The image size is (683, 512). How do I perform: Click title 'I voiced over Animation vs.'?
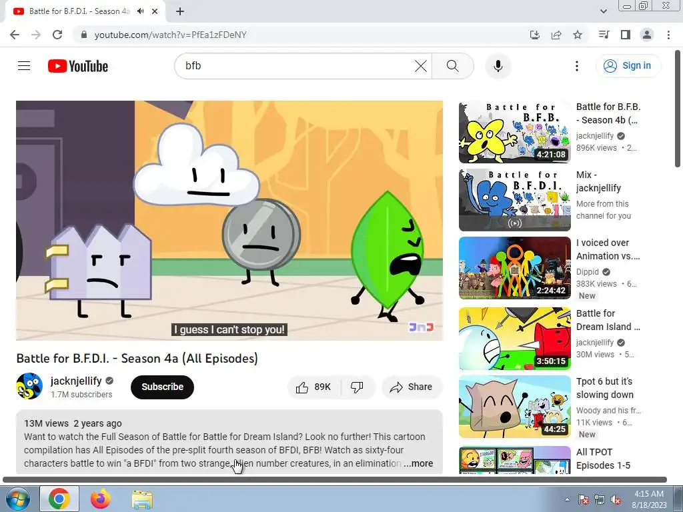click(608, 249)
